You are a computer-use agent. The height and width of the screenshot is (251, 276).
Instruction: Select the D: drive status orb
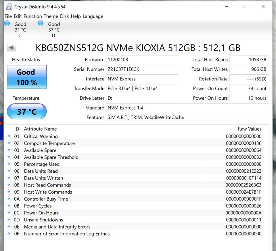click(x=41, y=23)
